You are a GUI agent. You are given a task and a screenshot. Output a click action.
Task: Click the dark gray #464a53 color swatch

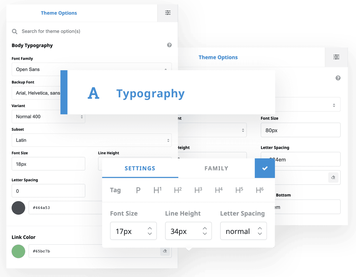pos(18,208)
